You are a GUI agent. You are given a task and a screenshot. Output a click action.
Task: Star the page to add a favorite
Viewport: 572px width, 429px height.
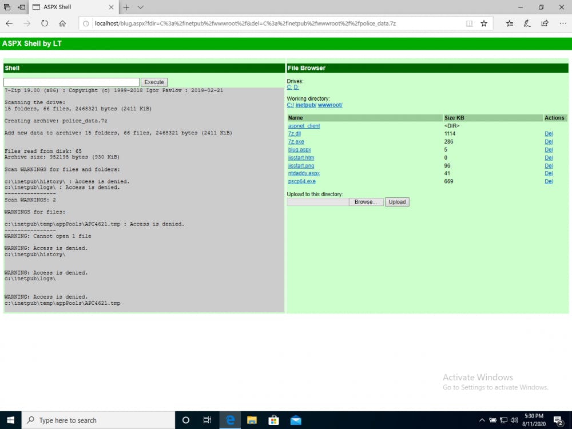tap(483, 23)
